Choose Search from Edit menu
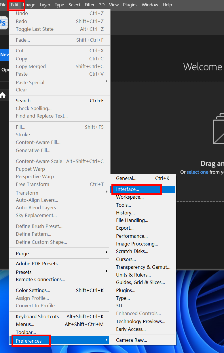Screen dimensions: 224x353 [x=23, y=101]
